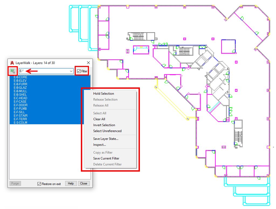Choose Save Layer State... menu entry
Image resolution: width=276 pixels, height=209 pixels.
(x=106, y=139)
